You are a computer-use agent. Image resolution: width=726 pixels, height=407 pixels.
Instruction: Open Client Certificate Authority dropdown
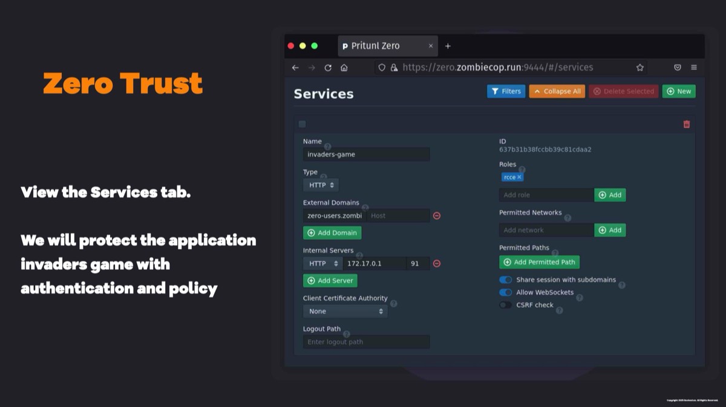(345, 312)
